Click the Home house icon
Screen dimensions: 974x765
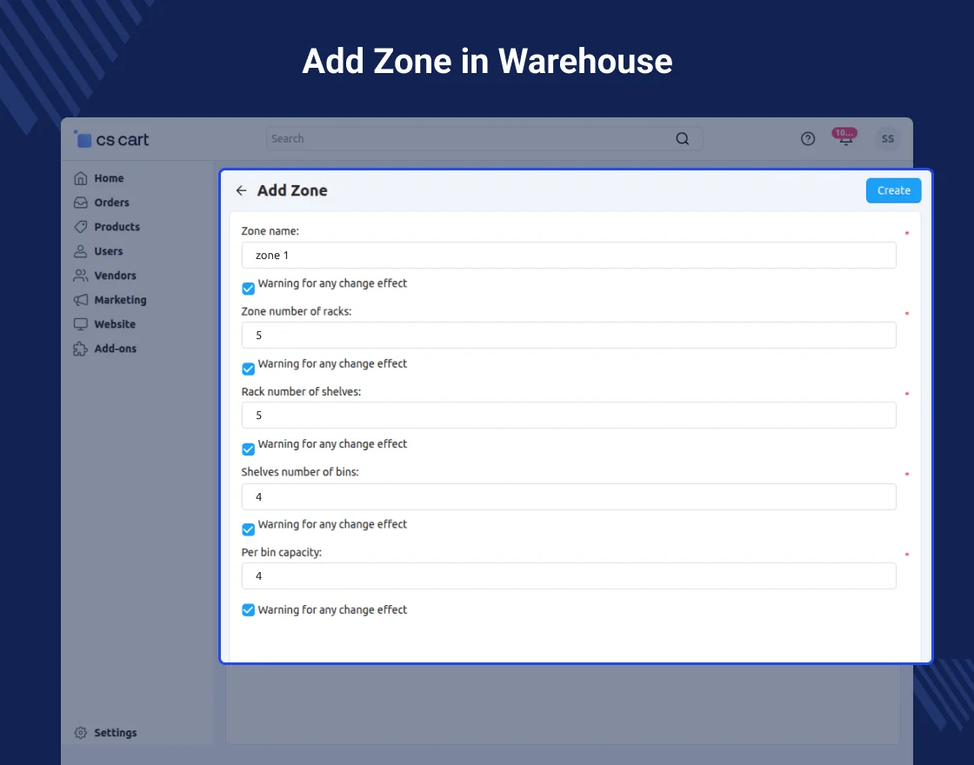click(x=81, y=178)
